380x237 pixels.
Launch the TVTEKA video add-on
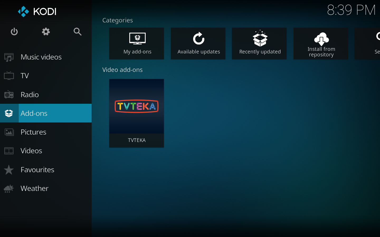point(137,113)
